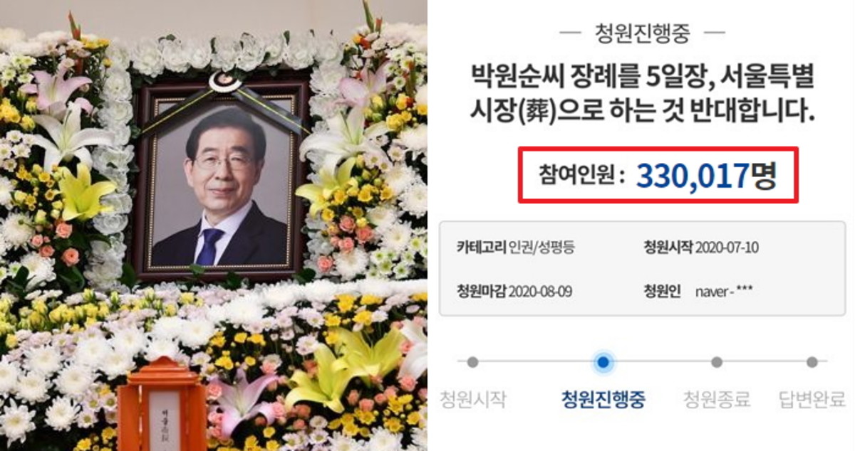The height and width of the screenshot is (451, 855).
Task: Select the bold 청원진행중 step label
Action: pos(603,399)
